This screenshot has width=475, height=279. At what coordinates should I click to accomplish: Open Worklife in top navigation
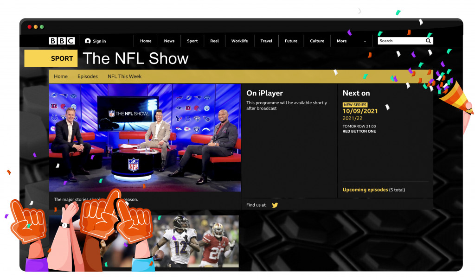240,41
